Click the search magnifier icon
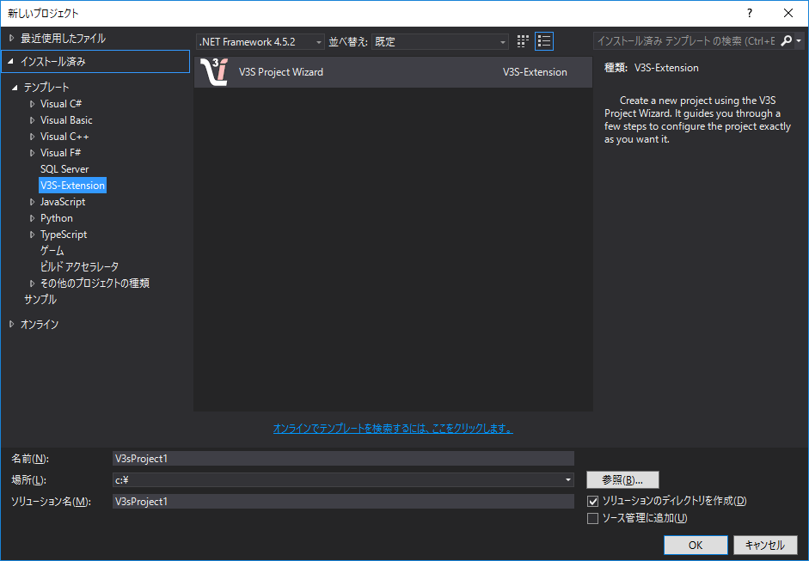This screenshot has width=809, height=561. 786,40
